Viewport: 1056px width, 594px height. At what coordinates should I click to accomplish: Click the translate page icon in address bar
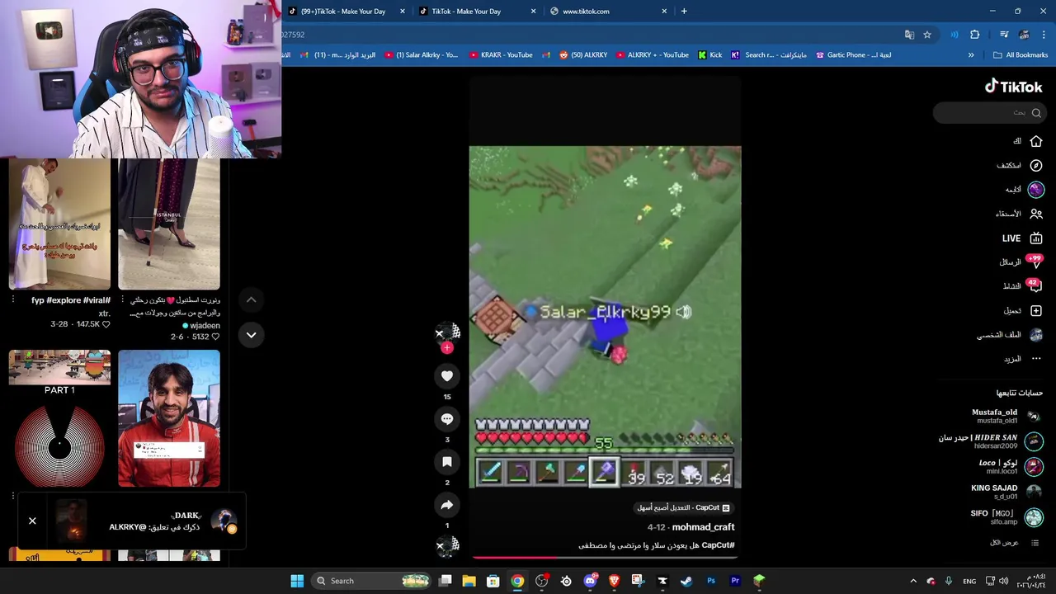click(x=909, y=35)
